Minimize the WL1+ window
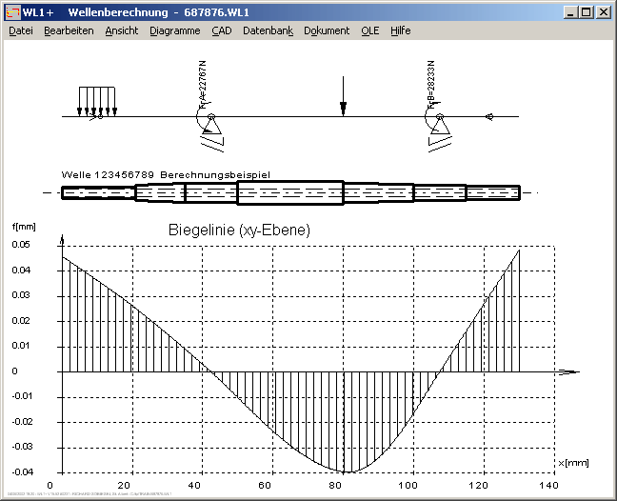 [x=570, y=12]
